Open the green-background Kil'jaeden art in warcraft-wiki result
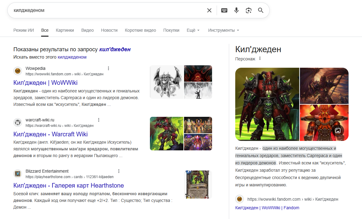 click(x=167, y=134)
